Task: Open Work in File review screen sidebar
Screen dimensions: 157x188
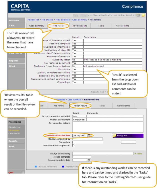Action: [17, 66]
